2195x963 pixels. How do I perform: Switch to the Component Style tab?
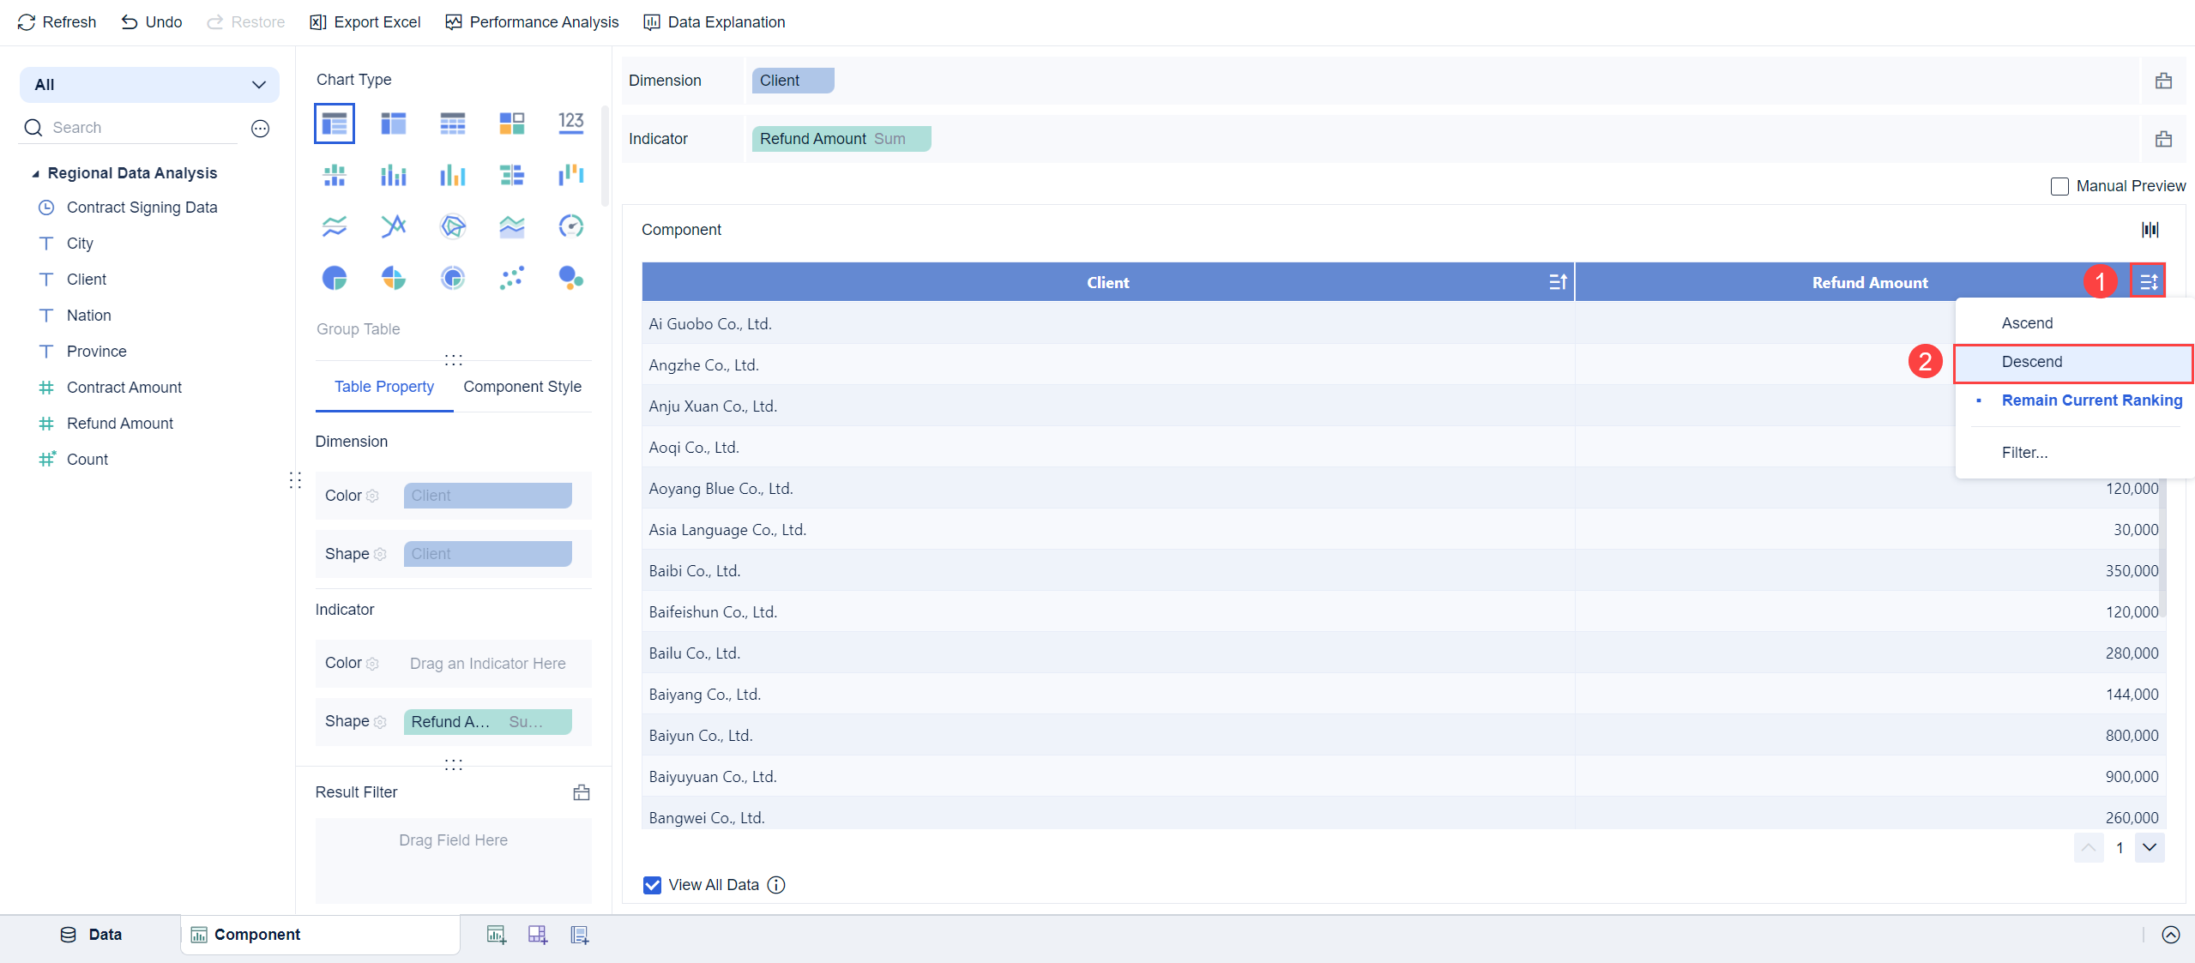pyautogui.click(x=522, y=387)
